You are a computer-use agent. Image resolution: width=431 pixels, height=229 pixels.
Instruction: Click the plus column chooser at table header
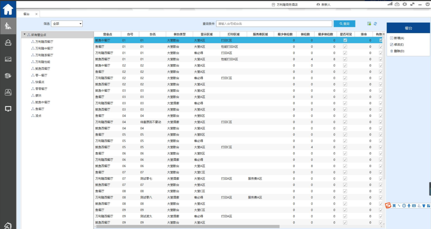[384, 34]
